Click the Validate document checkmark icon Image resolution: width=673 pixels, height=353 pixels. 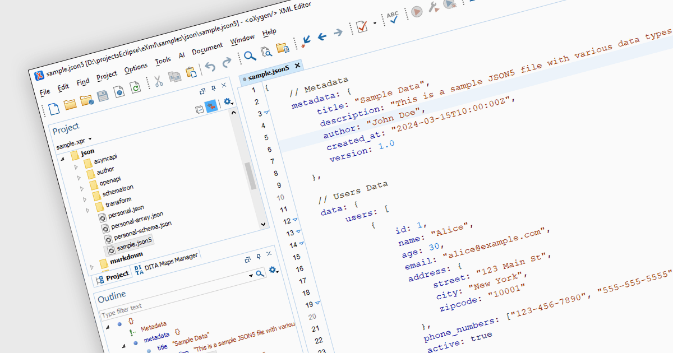click(362, 27)
